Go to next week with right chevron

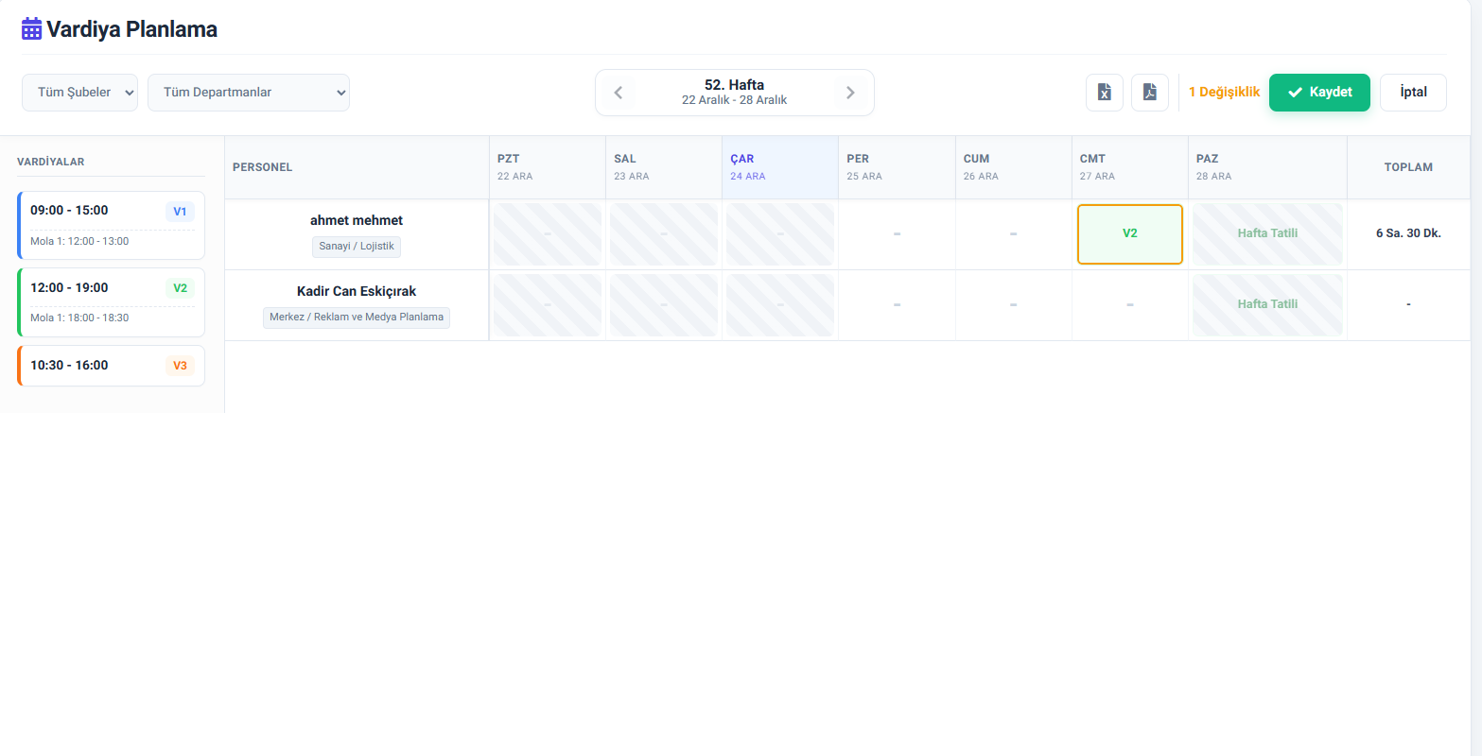tap(850, 93)
